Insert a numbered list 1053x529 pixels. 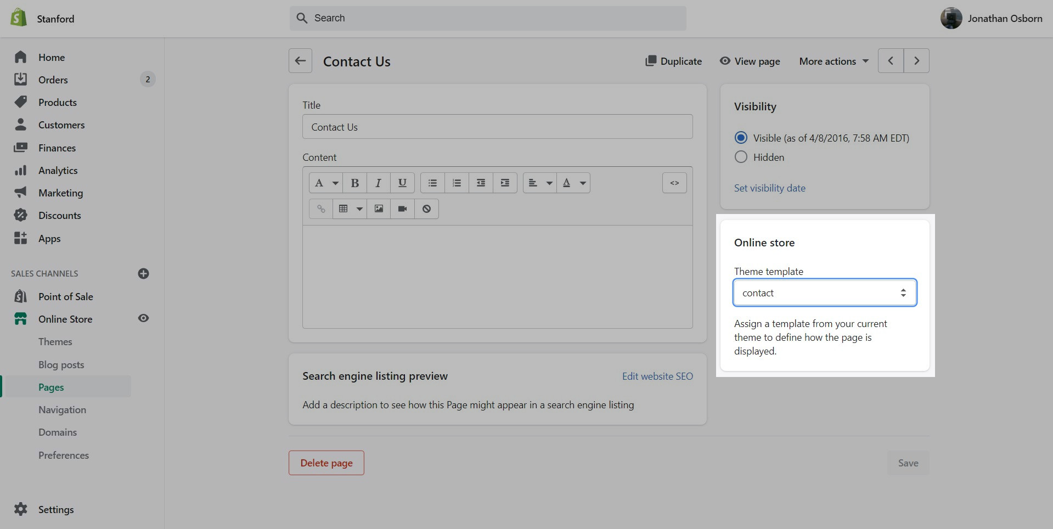pos(457,183)
